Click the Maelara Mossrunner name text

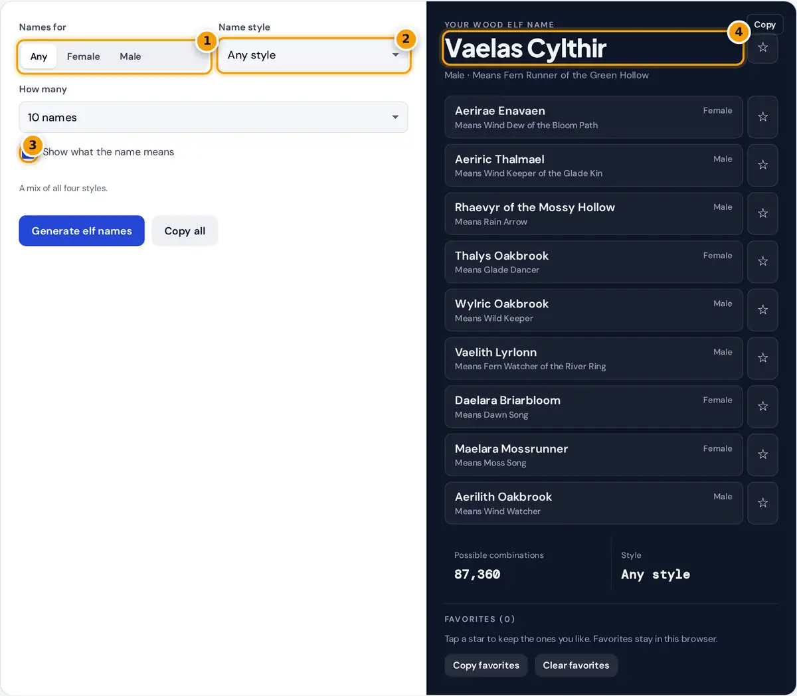tap(511, 449)
